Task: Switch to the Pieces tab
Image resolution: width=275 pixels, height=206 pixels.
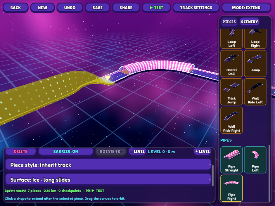Action: pos(229,22)
